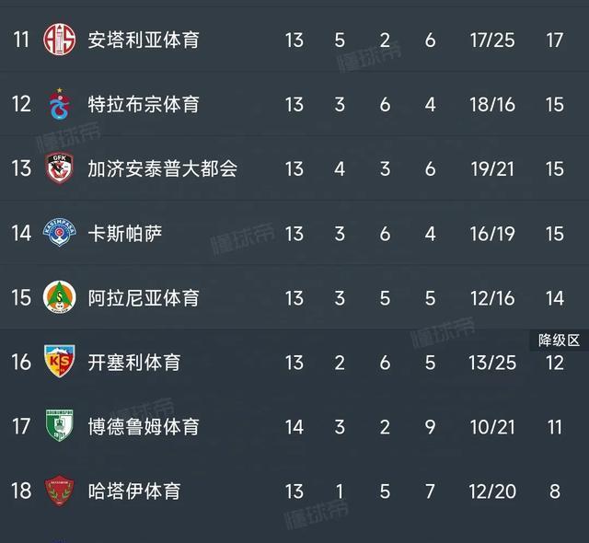
Task: Click the 卡斯帕萨 club crest icon
Action: pos(59,233)
